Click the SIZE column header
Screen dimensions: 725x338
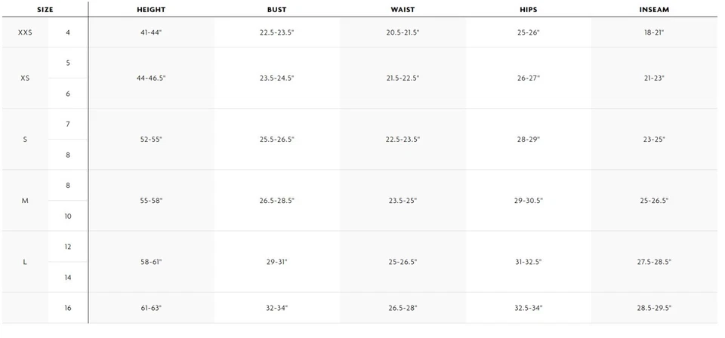[44, 10]
